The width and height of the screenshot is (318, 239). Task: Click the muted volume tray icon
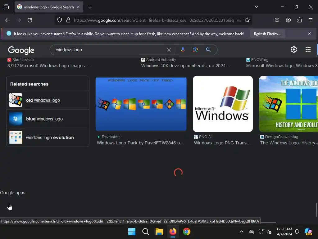(x=269, y=232)
